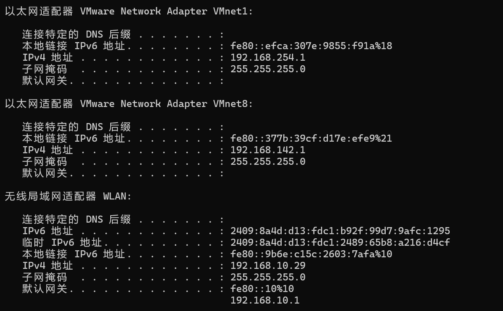Click the IPv6 address ending in 9afc:1295
This screenshot has height=311, width=503.
point(340,231)
